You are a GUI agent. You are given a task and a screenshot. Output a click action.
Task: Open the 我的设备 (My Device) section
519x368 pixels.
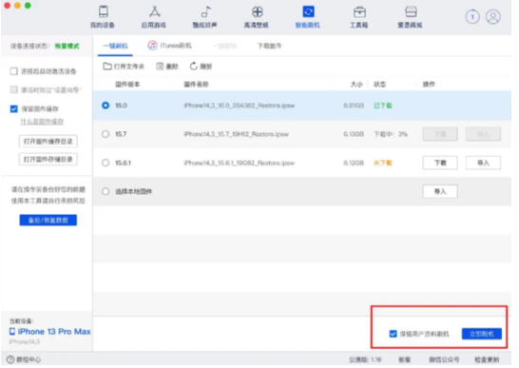[x=104, y=17]
